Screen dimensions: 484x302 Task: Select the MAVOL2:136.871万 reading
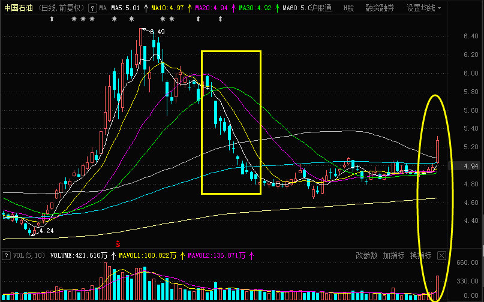click(217, 256)
